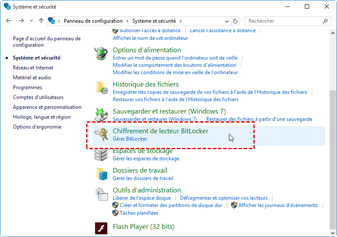This screenshot has height=237, width=337.
Task: Open Chiffrement de lecteur BitLocker
Action: tap(160, 131)
